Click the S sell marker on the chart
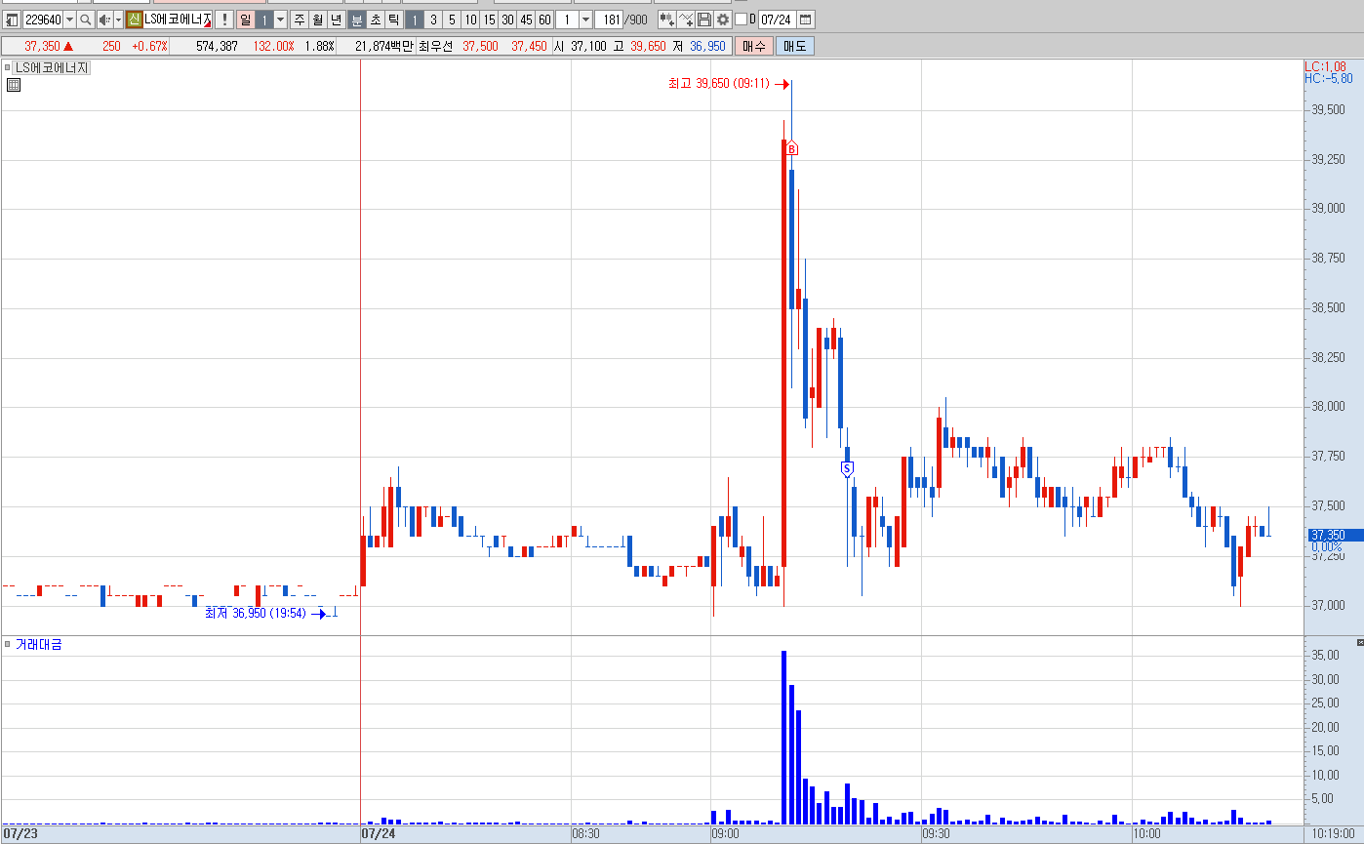Screen dimensions: 1364x844 coord(847,468)
